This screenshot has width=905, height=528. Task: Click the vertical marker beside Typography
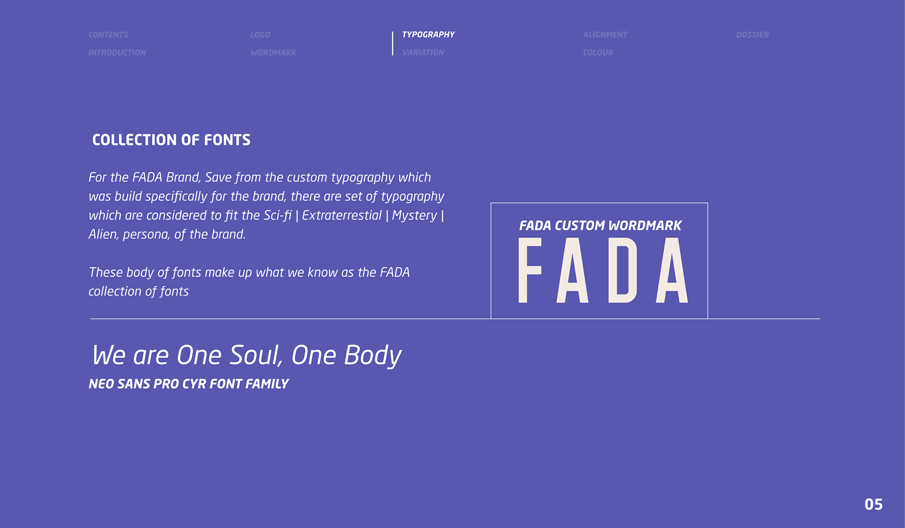coord(393,43)
